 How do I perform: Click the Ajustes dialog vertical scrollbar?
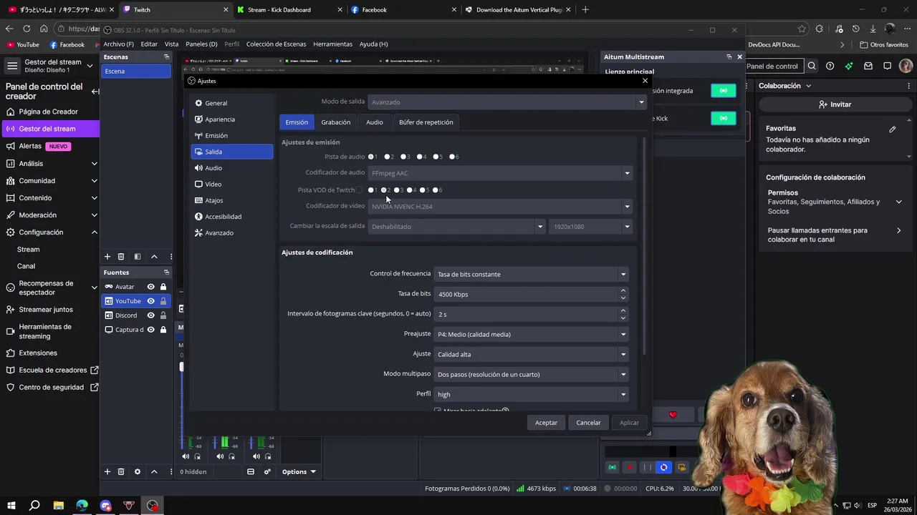[x=644, y=247]
